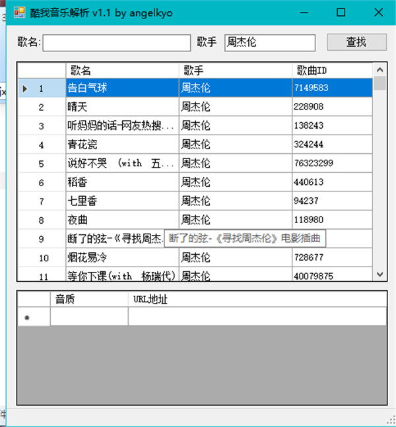Click song ID 440613
Viewport: 396px width, 427px height.
coord(332,182)
